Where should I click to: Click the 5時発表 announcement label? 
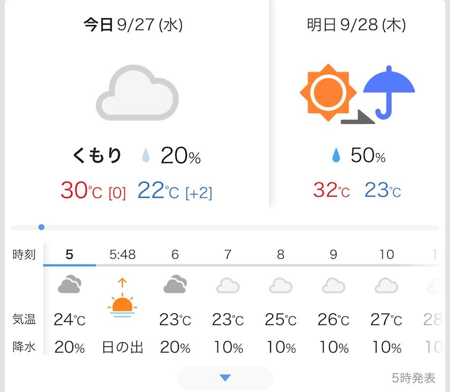(413, 378)
